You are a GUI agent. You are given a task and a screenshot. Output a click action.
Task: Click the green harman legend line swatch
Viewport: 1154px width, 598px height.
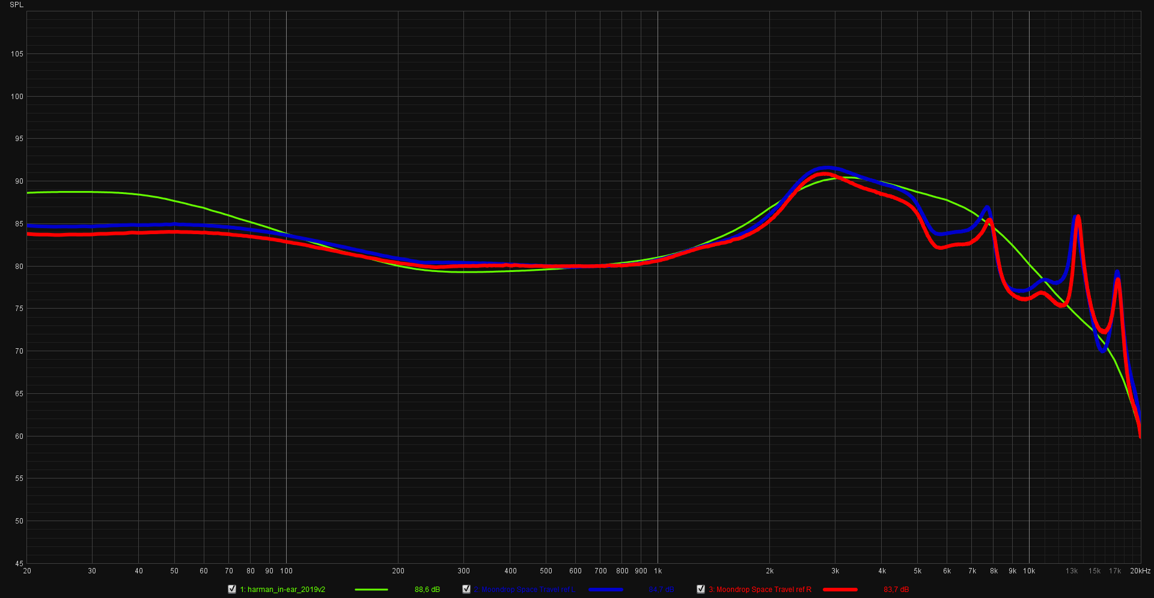tap(371, 590)
